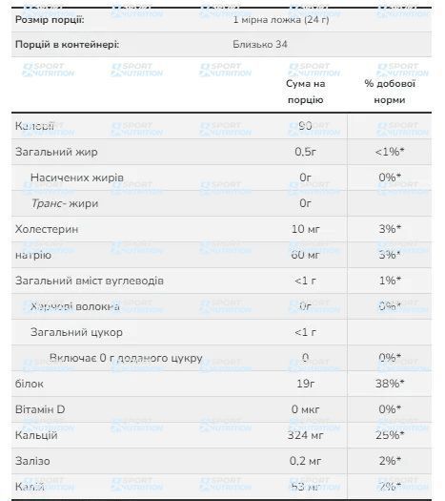Click the '10 мг' cholesterol amount
The height and width of the screenshot is (501, 445).
point(305,229)
